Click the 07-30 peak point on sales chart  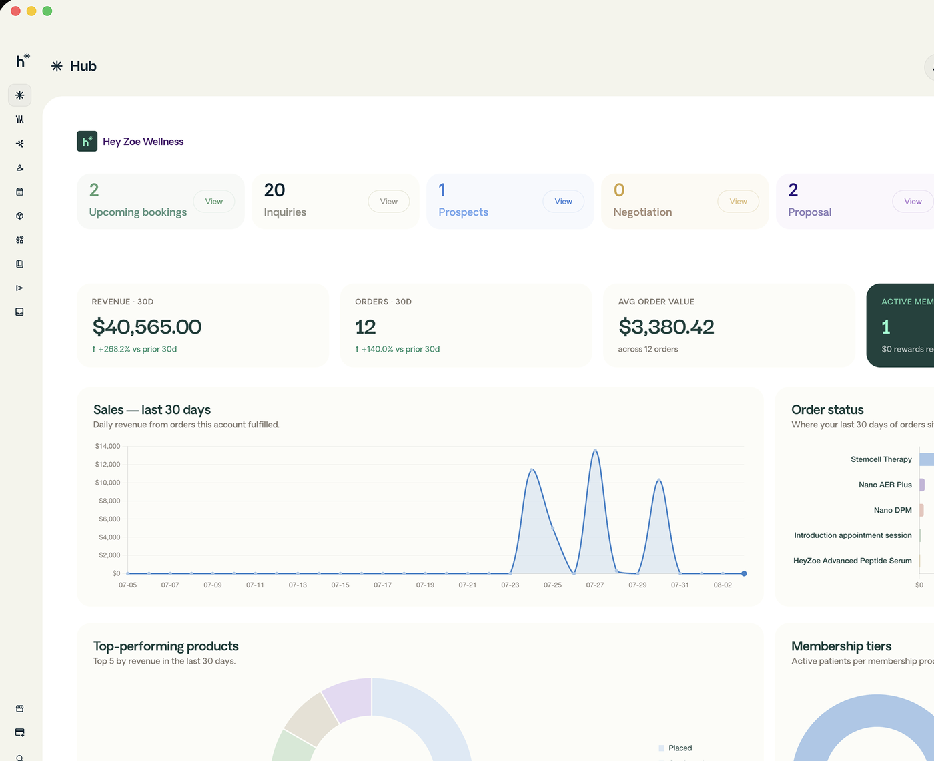pyautogui.click(x=659, y=480)
